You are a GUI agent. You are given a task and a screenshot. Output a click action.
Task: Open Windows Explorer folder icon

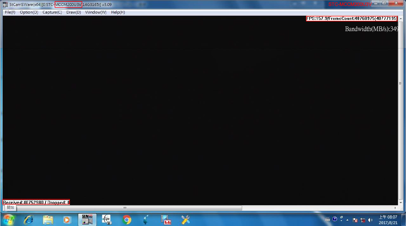[48, 219]
